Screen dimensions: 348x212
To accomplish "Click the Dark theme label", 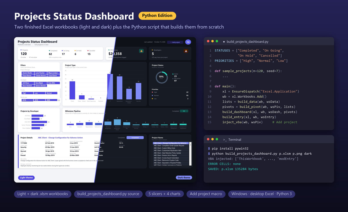I will click(x=184, y=178).
